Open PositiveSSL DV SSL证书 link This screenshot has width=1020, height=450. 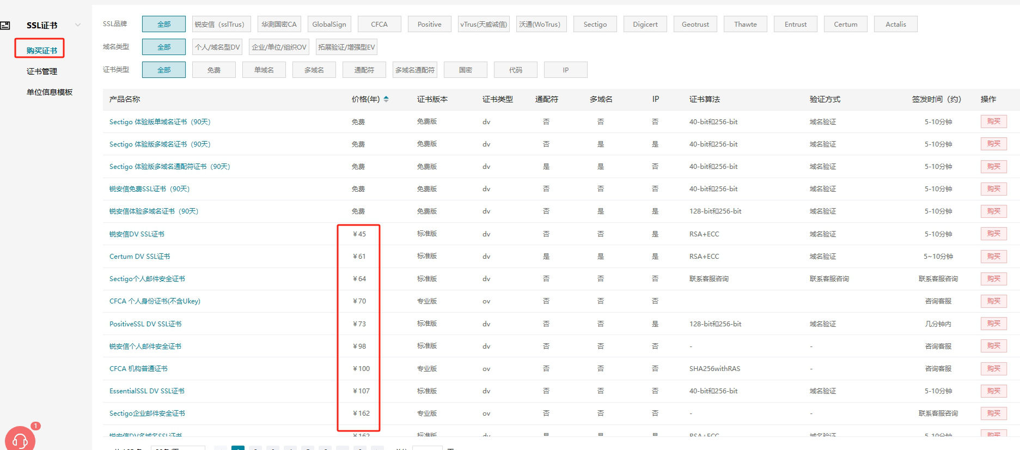[x=145, y=324]
